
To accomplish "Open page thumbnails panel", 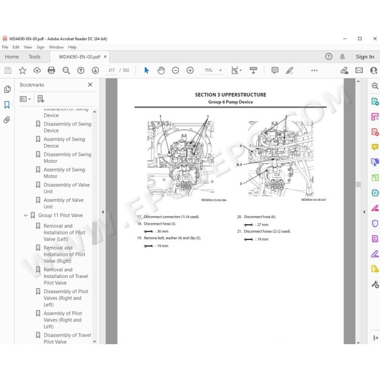I will click(x=7, y=90).
